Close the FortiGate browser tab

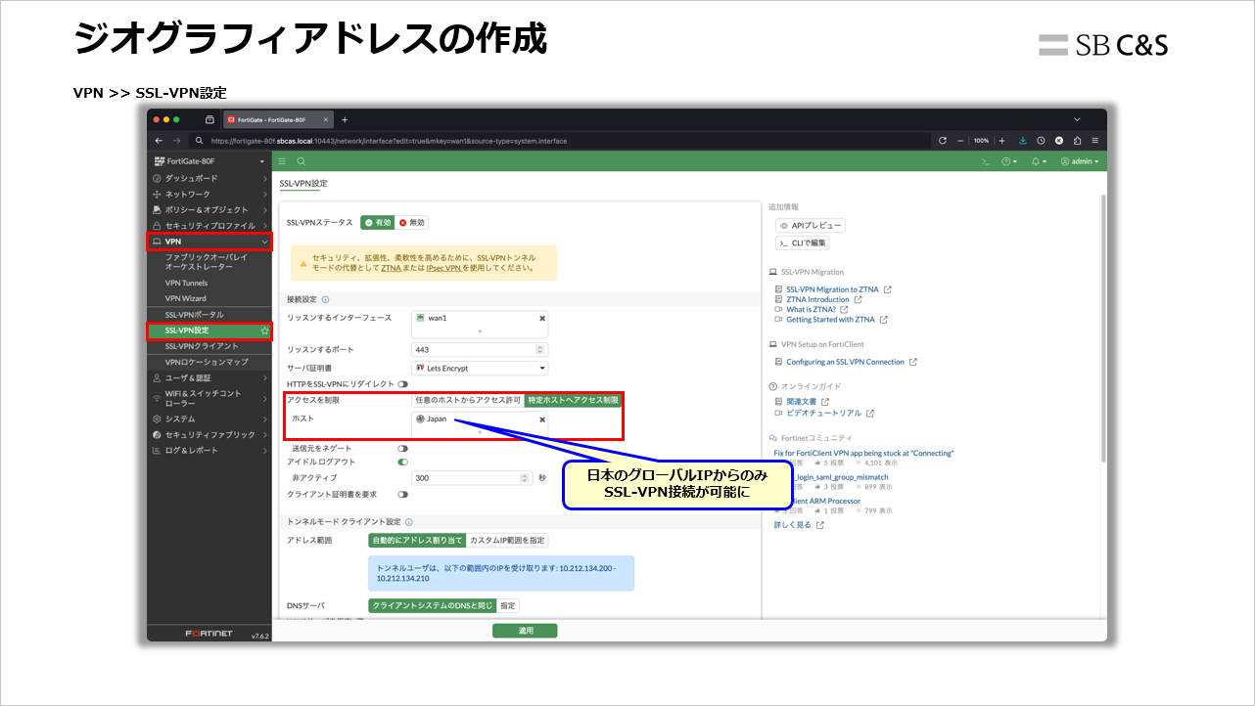coord(324,119)
